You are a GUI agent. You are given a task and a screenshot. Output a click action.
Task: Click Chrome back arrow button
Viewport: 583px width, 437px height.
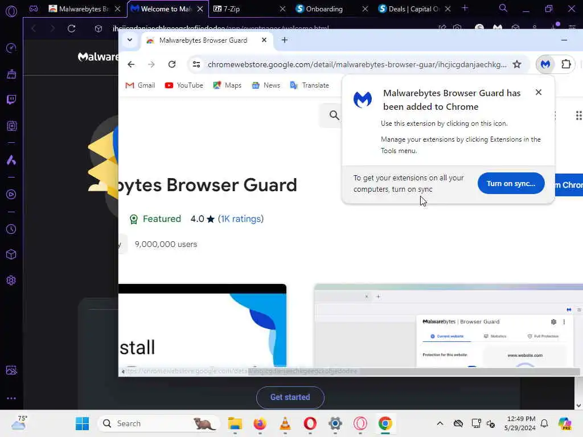pos(131,64)
